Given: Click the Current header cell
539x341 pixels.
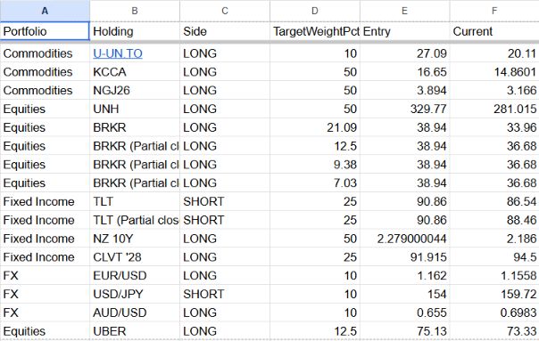Looking at the screenshot, I should (494, 31).
